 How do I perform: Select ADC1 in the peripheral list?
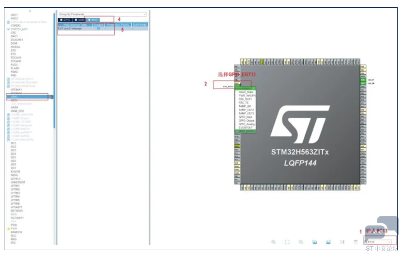[x=14, y=15]
